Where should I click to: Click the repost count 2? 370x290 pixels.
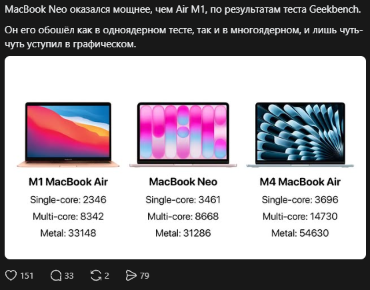point(107,275)
